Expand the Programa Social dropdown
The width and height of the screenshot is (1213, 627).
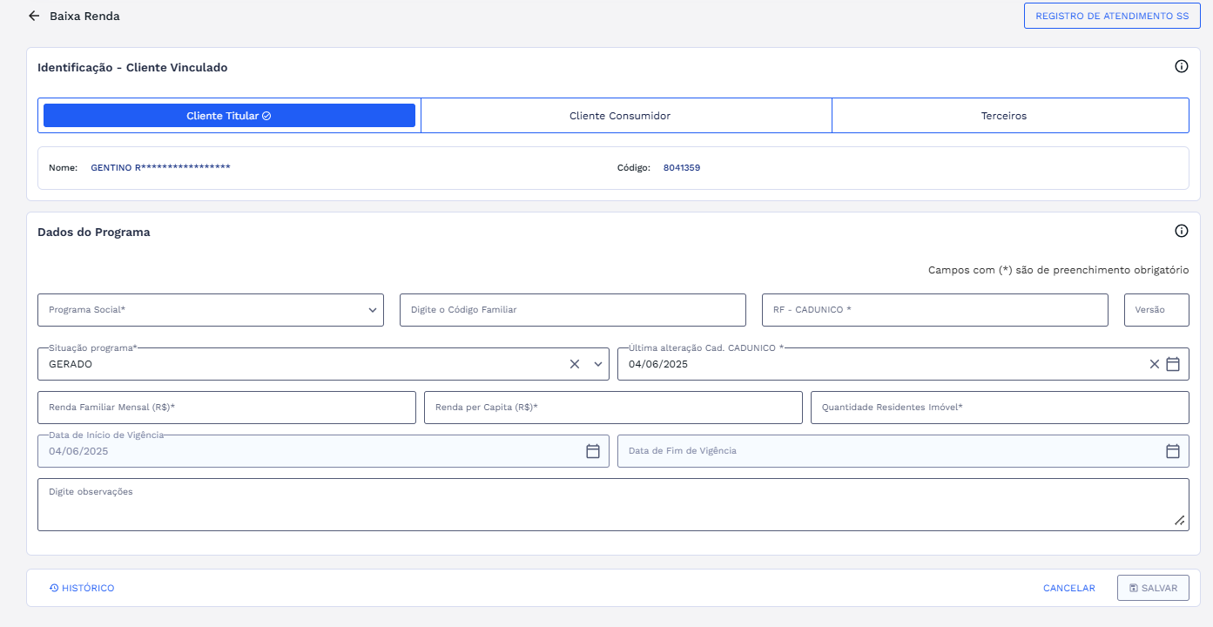point(372,310)
